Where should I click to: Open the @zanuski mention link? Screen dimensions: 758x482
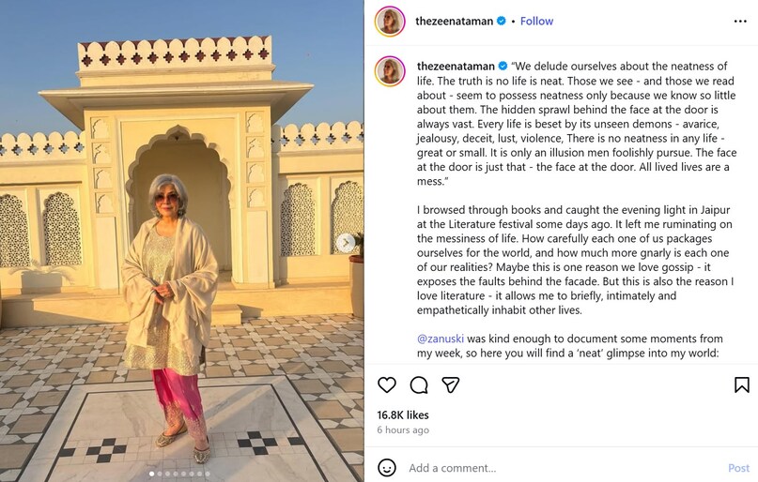(441, 338)
